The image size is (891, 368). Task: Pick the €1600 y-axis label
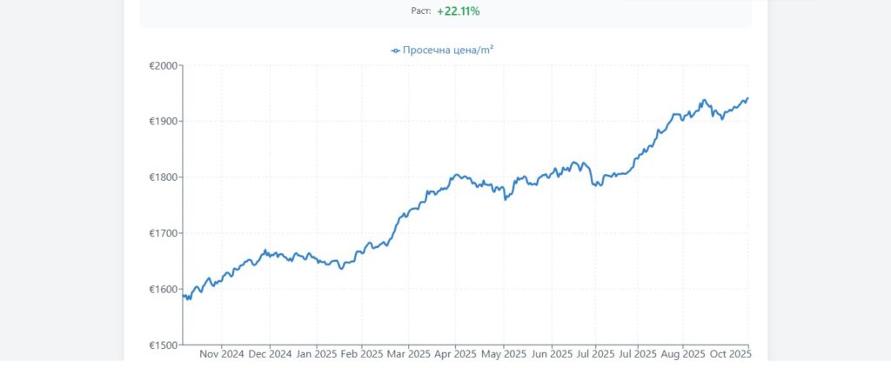[163, 289]
